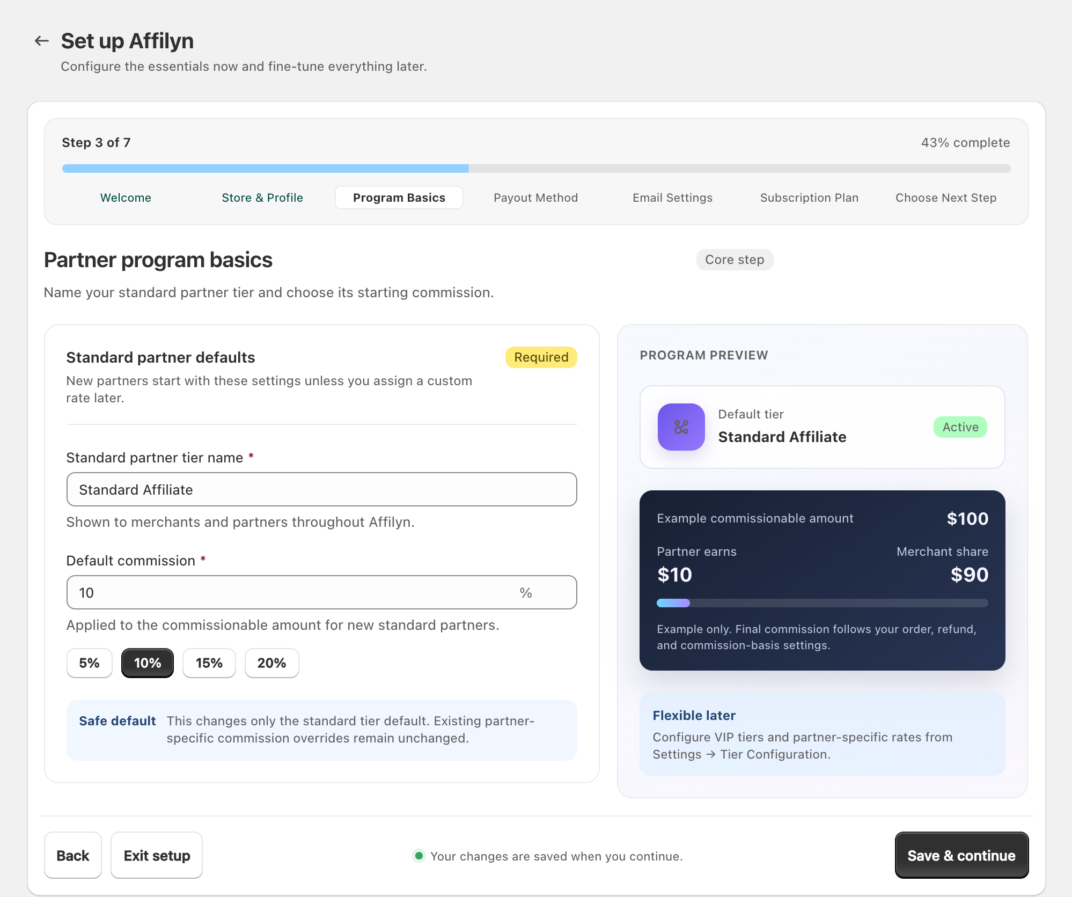1072x897 pixels.
Task: Click the purple Default tier icon
Action: [x=681, y=427]
